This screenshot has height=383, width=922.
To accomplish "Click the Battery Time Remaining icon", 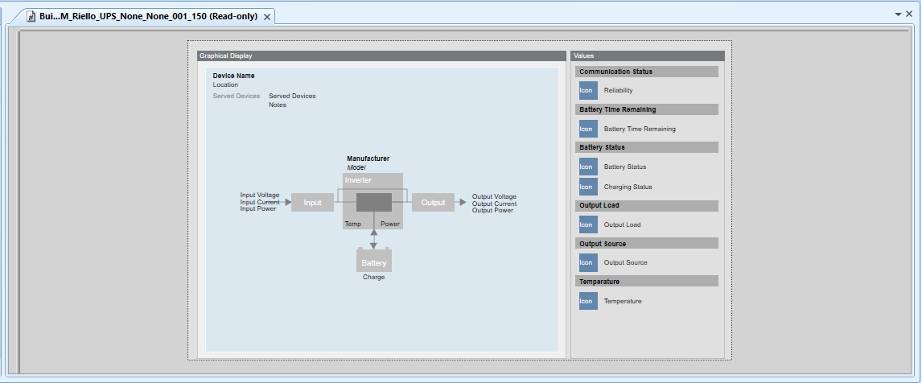I will coord(588,129).
